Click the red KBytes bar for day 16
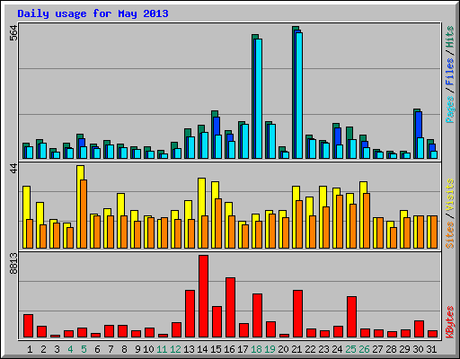 coord(230,308)
